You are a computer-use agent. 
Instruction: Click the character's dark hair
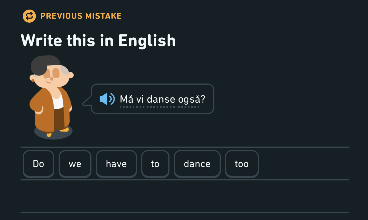point(44,64)
